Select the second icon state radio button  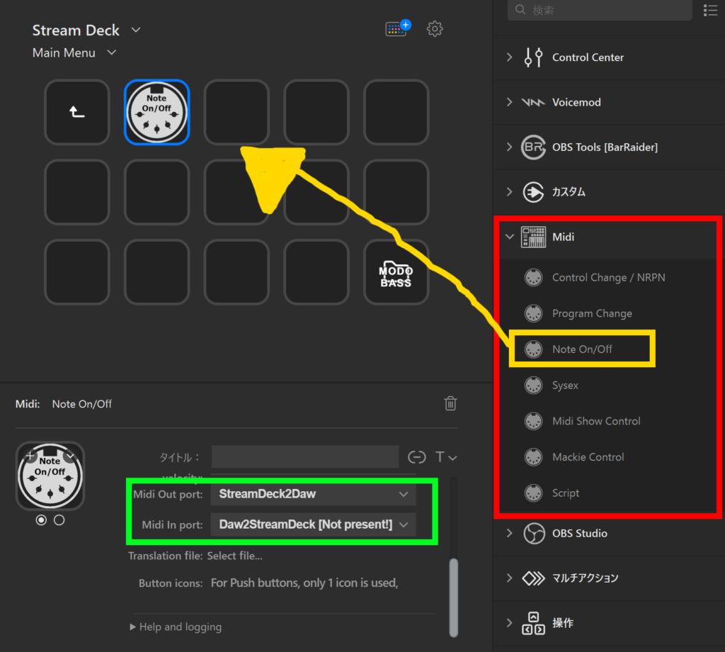(59, 520)
